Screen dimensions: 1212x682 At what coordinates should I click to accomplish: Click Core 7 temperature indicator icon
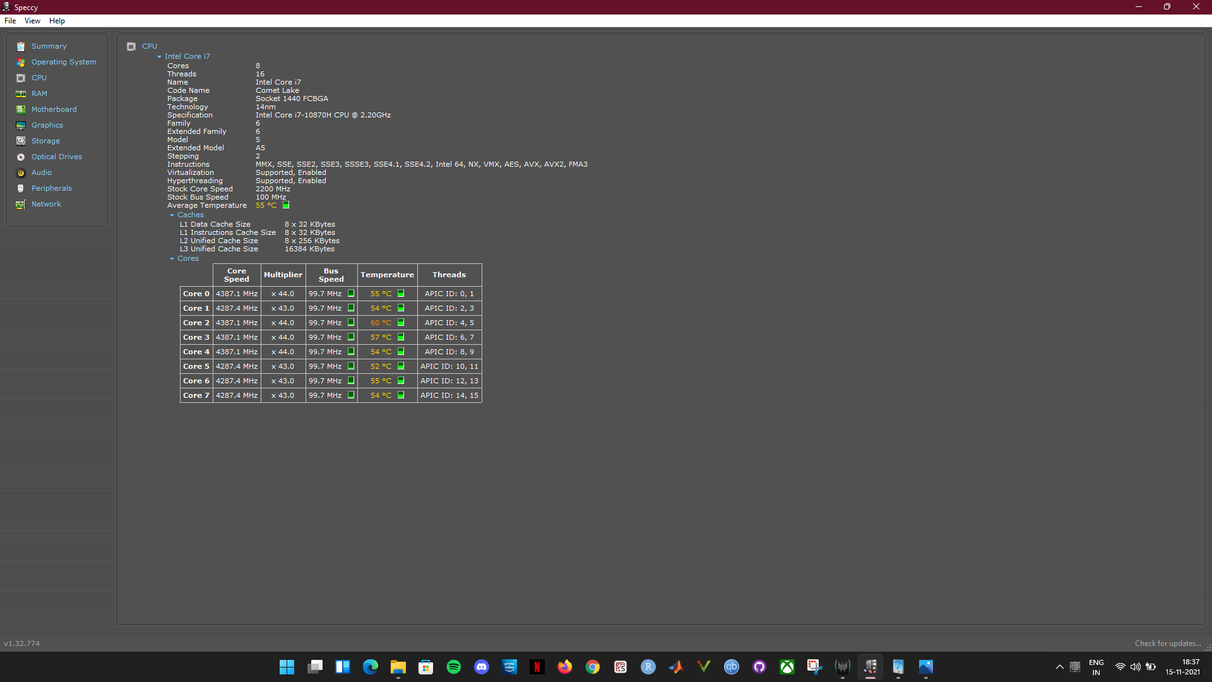[x=401, y=395]
